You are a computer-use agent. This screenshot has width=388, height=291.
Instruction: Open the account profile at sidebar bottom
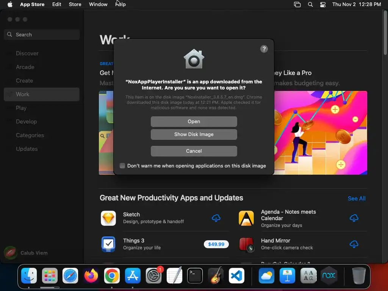click(26, 253)
